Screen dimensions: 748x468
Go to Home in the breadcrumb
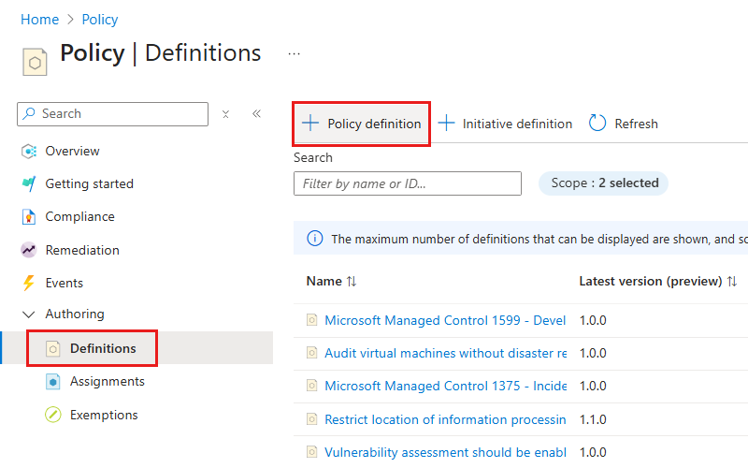coord(39,20)
